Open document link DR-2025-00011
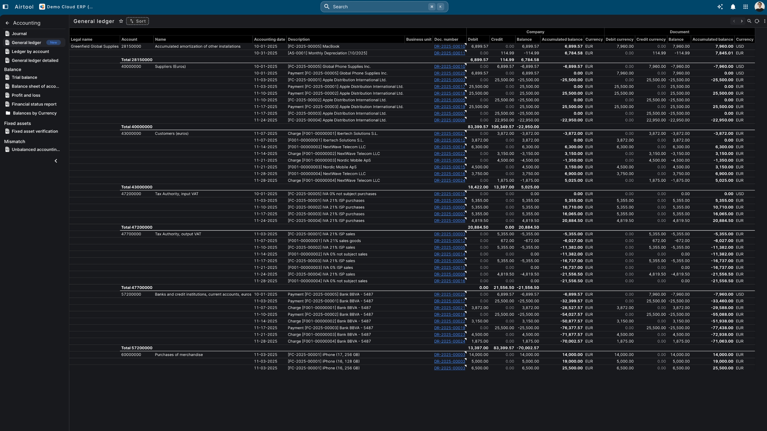 449,53
